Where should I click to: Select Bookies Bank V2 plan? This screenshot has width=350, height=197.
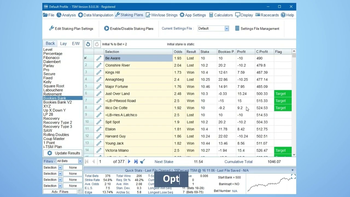point(57,102)
